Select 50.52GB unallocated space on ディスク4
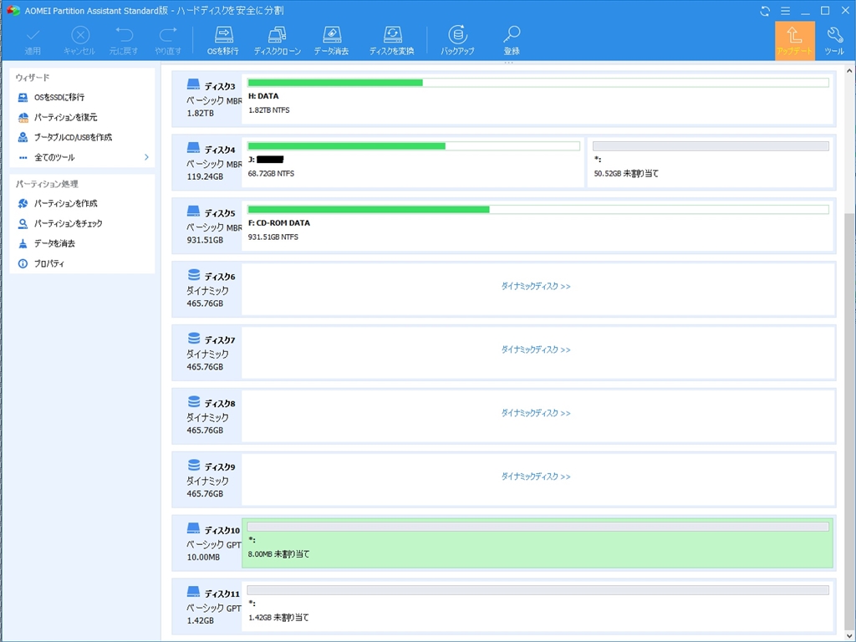The image size is (856, 642). [x=711, y=161]
